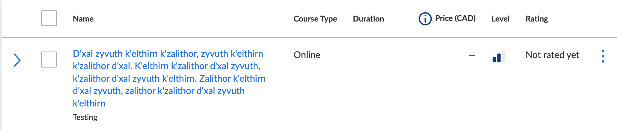Click the Price info icon
Screen dimensions: 617x131
pyautogui.click(x=425, y=19)
